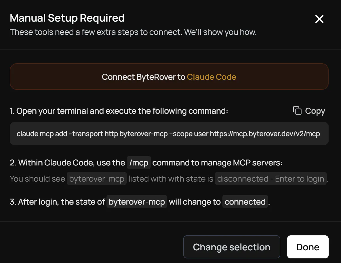Click the orange Claude Code text
The image size is (341, 263).
click(x=212, y=77)
